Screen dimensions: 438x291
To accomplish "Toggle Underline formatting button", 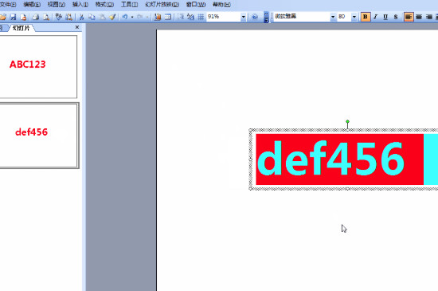I will (385, 17).
